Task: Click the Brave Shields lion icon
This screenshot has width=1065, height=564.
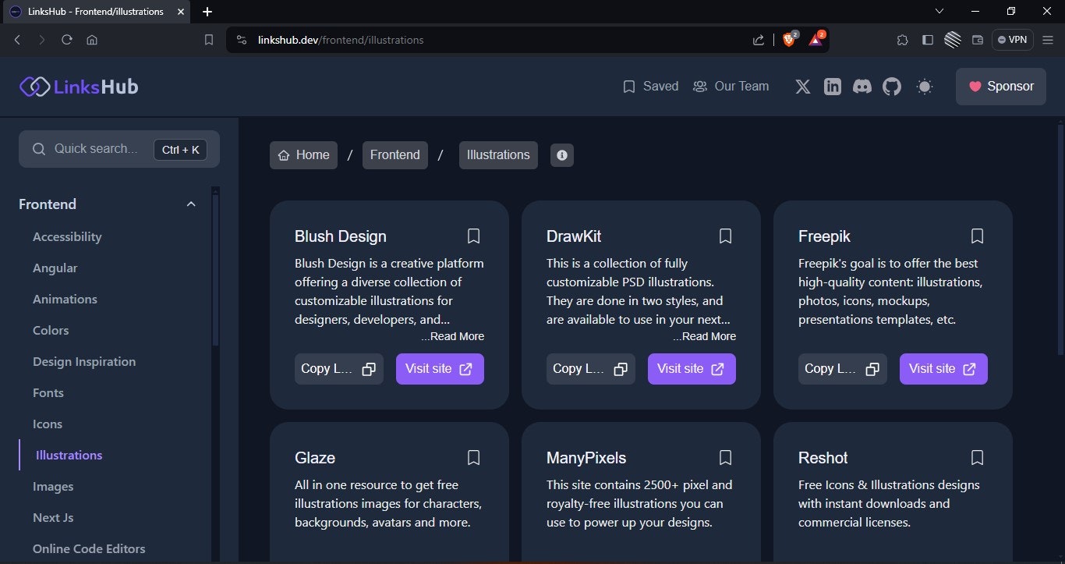Action: [789, 40]
